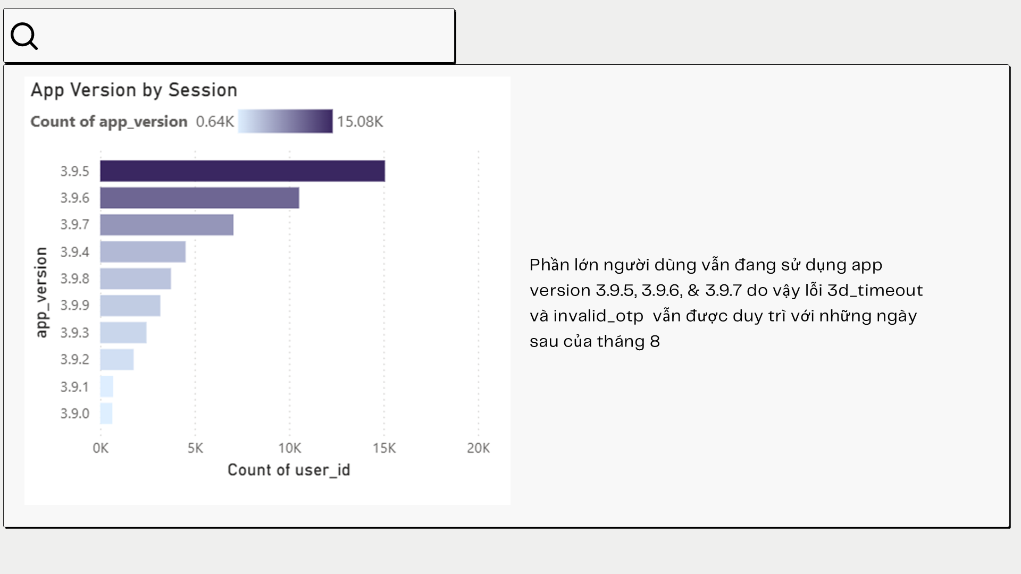Click the 15K x-axis tick label
Image resolution: width=1021 pixels, height=574 pixels.
pyautogui.click(x=384, y=449)
